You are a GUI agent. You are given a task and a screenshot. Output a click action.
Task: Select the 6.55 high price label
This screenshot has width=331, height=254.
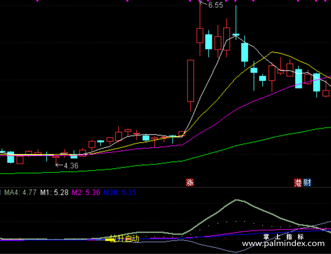click(x=216, y=5)
